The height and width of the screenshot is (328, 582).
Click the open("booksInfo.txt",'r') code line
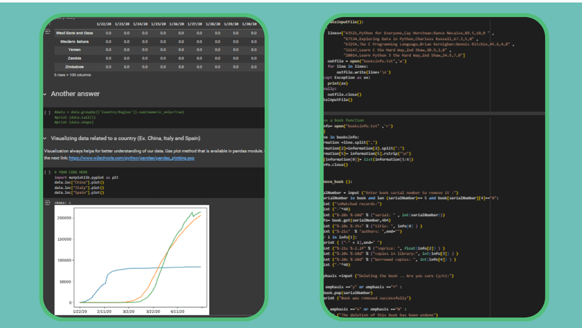pos(358,126)
